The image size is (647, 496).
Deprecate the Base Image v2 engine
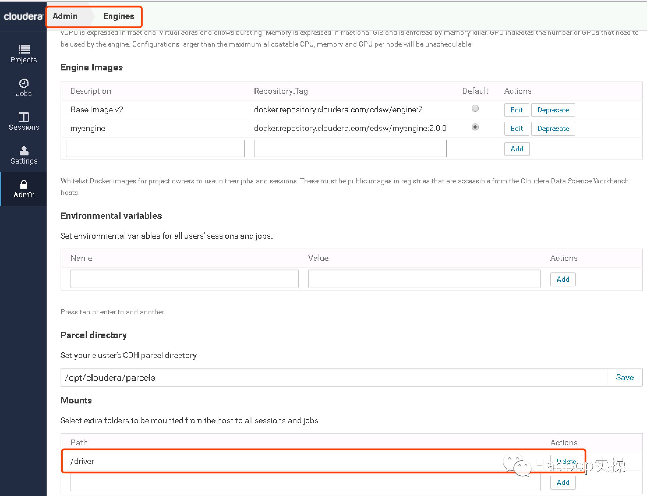coord(553,110)
